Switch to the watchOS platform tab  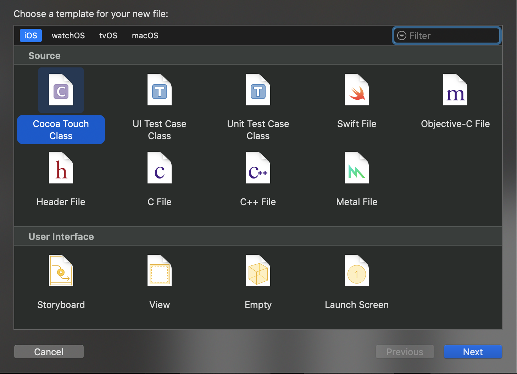[x=68, y=35]
